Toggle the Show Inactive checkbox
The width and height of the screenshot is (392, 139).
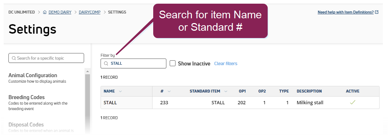click(173, 63)
